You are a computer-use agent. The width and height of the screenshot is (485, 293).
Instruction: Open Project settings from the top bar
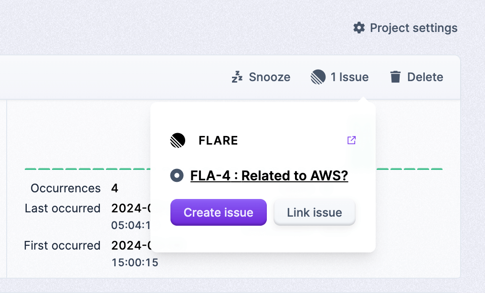point(413,28)
